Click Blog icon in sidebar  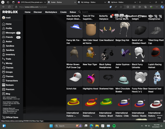(x=4, y=94)
